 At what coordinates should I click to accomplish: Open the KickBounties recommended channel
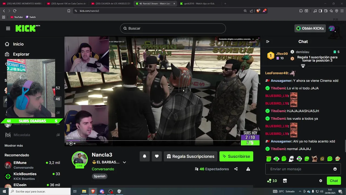[x=32, y=176]
